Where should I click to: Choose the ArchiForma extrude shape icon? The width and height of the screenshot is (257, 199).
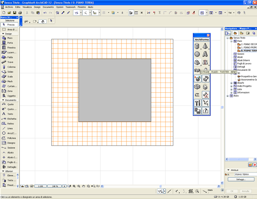click(197, 62)
